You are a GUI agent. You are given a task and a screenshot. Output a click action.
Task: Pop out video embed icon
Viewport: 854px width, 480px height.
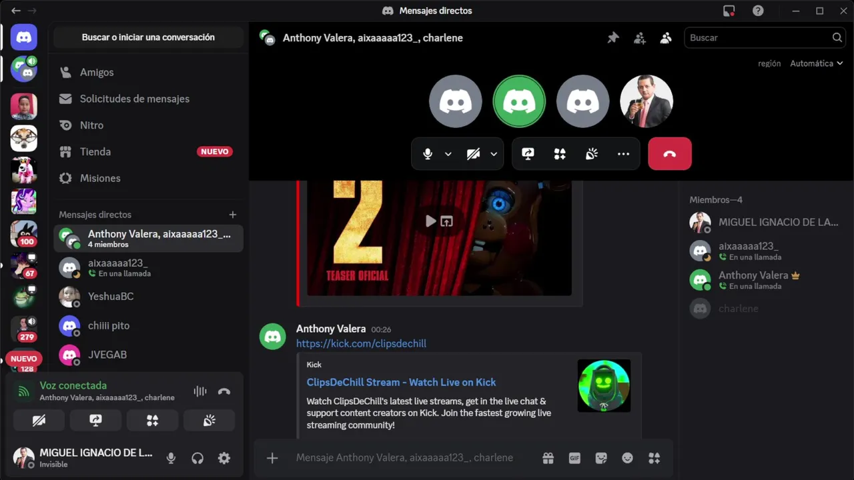tap(447, 221)
